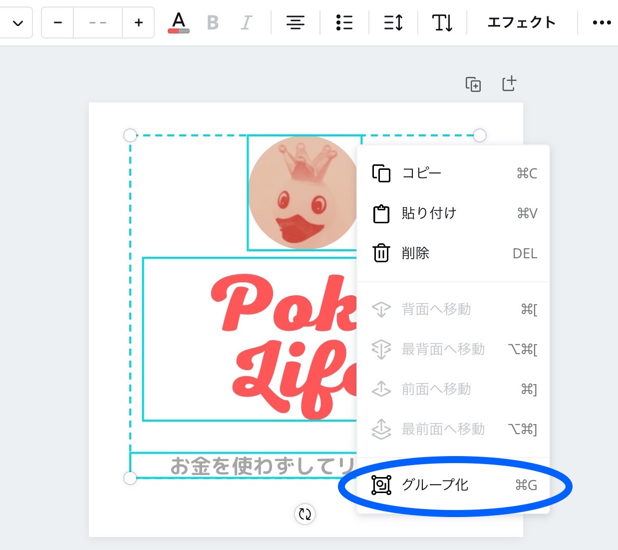This screenshot has width=618, height=550.
Task: Click the rotate handle below the selection
Action: [x=305, y=514]
